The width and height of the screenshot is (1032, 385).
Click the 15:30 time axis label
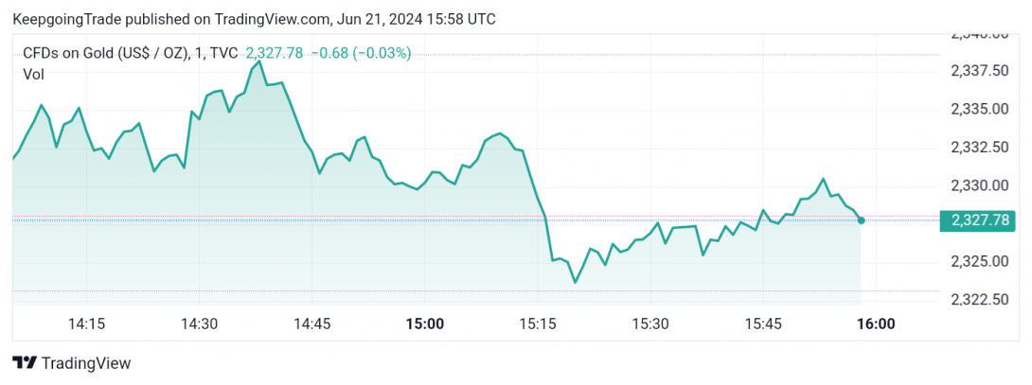pos(649,324)
